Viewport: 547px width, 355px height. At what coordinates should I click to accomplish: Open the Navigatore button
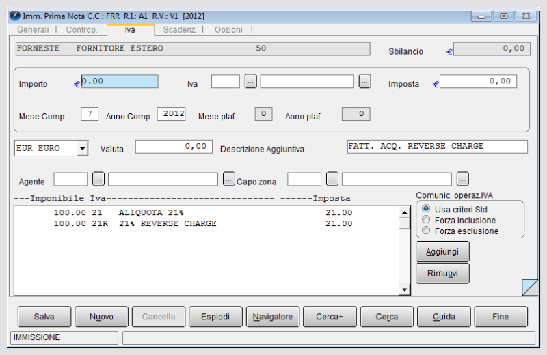pos(273,316)
